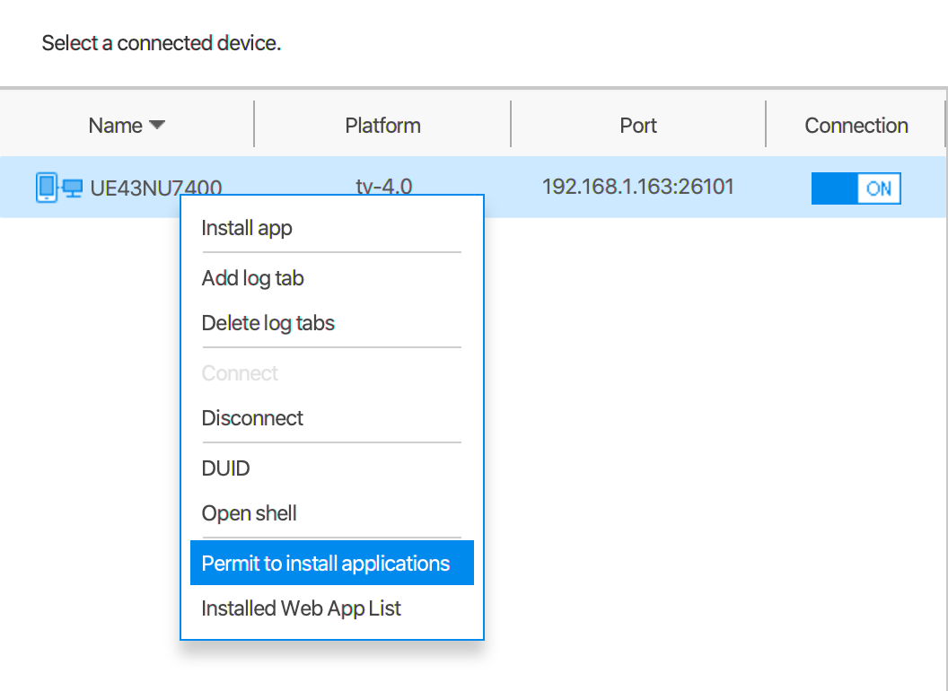
Task: Choose Install app from the context menu
Action: click(x=331, y=229)
